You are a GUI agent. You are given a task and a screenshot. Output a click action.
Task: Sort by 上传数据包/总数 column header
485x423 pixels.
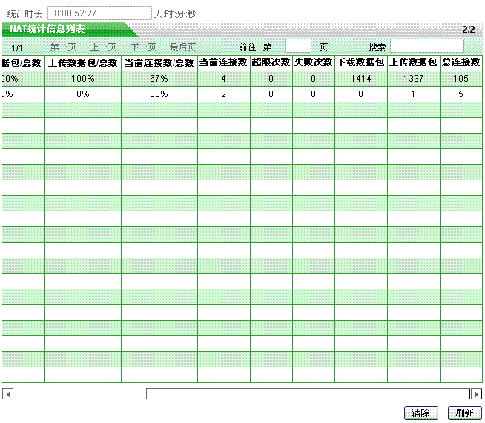pyautogui.click(x=83, y=63)
